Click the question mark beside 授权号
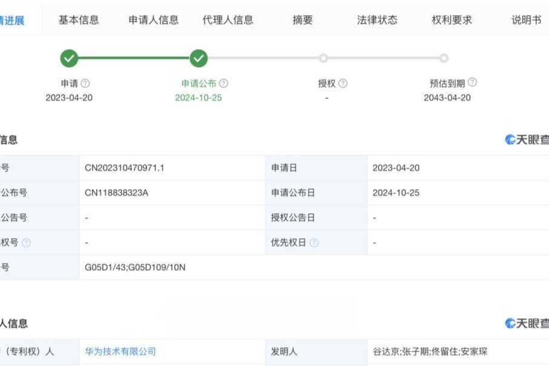The height and width of the screenshot is (366, 549). [x=25, y=242]
